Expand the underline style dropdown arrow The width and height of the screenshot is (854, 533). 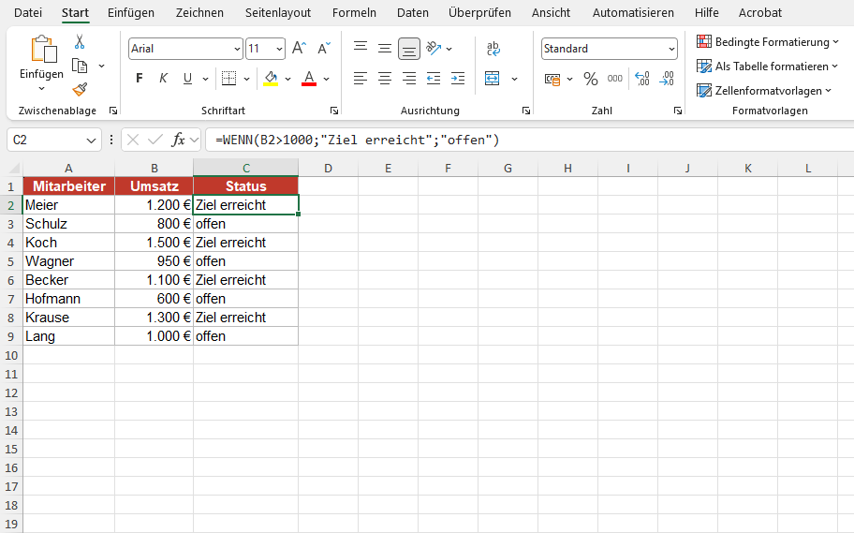click(x=205, y=79)
